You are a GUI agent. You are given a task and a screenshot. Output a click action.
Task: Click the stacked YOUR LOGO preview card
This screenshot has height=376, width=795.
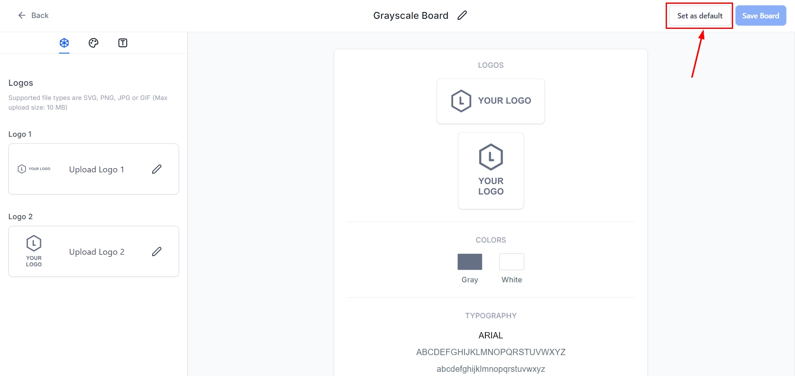tap(491, 171)
